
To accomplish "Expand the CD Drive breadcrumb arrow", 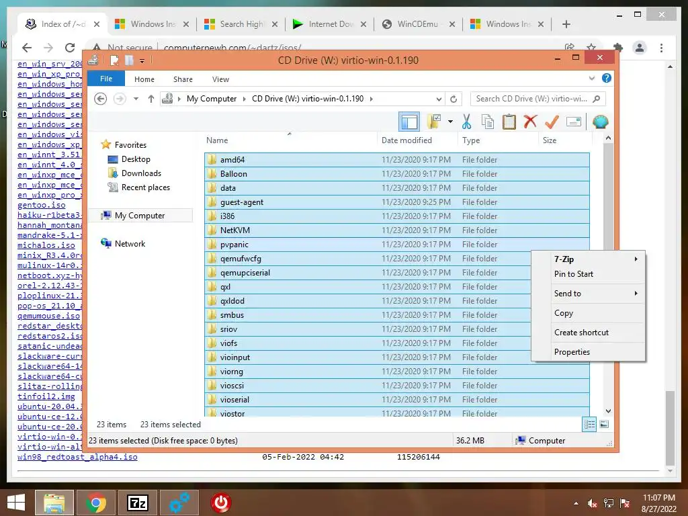I will 371,99.
